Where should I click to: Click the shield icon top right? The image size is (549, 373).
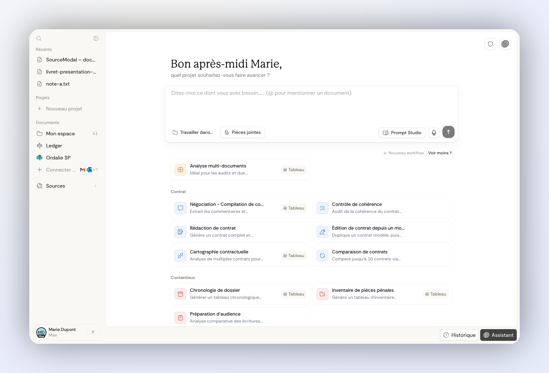pyautogui.click(x=490, y=44)
